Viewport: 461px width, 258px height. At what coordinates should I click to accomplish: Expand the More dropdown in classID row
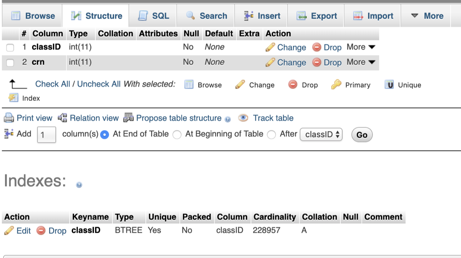point(361,47)
